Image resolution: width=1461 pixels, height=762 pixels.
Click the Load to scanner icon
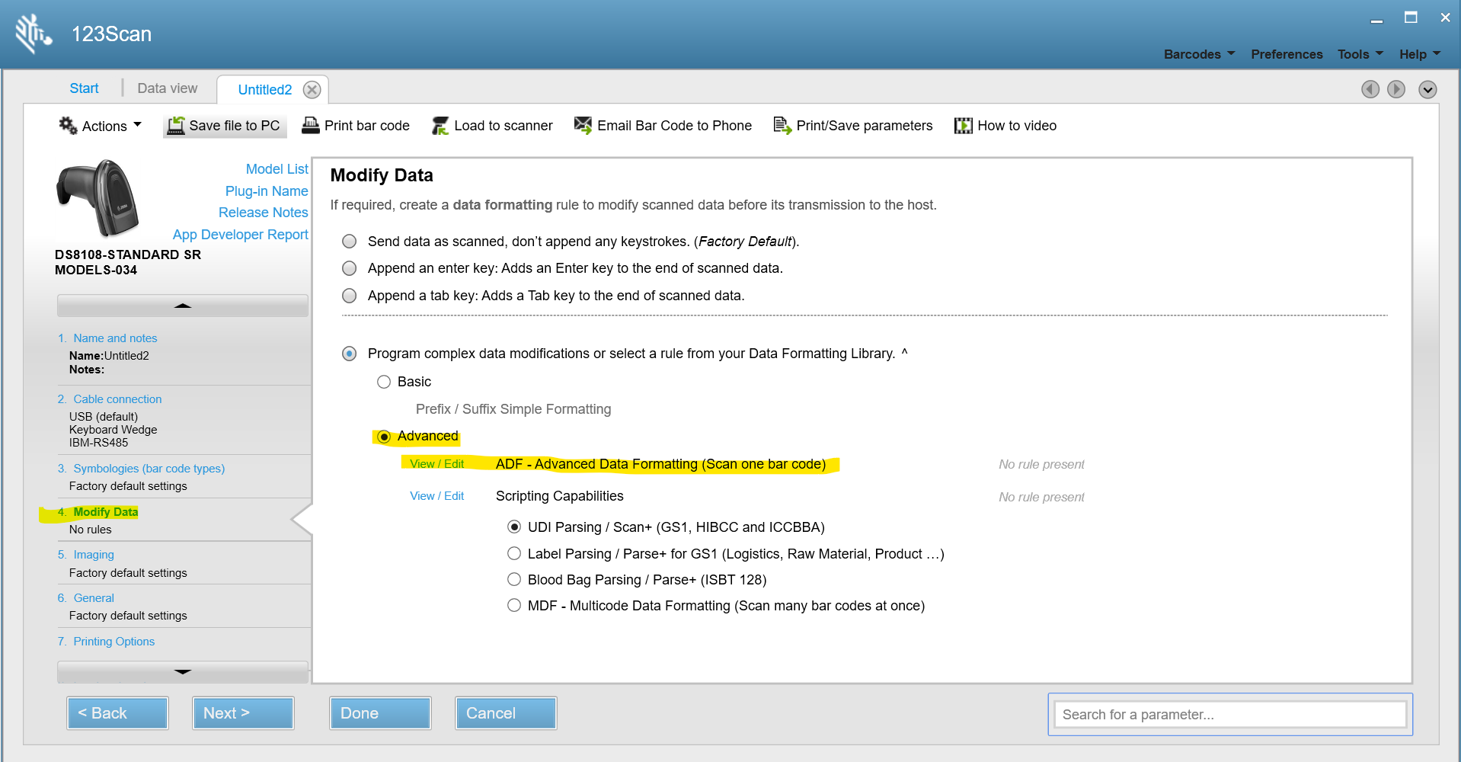tap(440, 126)
